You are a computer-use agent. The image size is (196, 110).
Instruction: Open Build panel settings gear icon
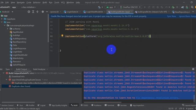[193, 69]
